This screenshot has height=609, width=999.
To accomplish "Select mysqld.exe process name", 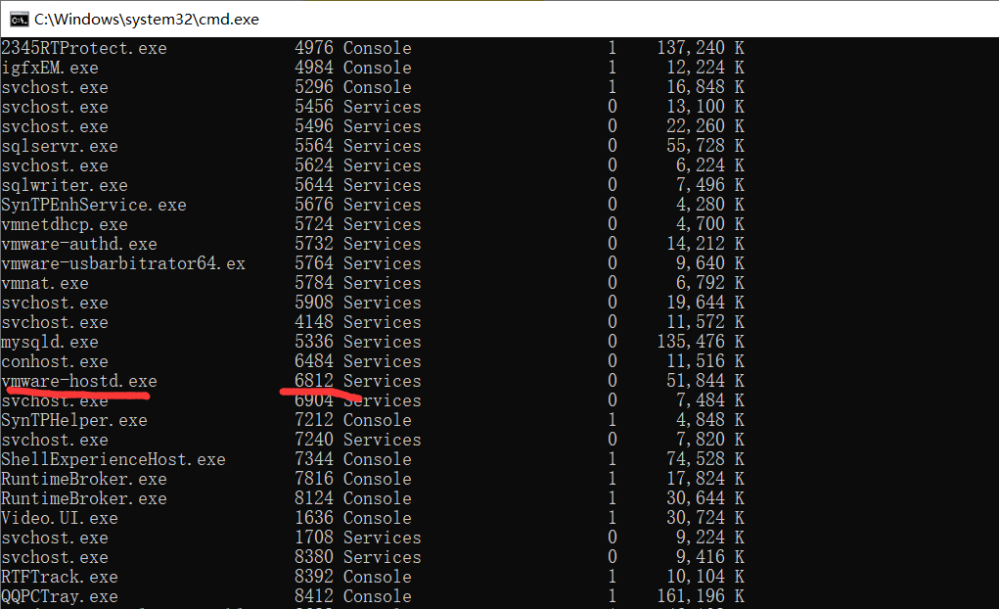I will coord(50,342).
